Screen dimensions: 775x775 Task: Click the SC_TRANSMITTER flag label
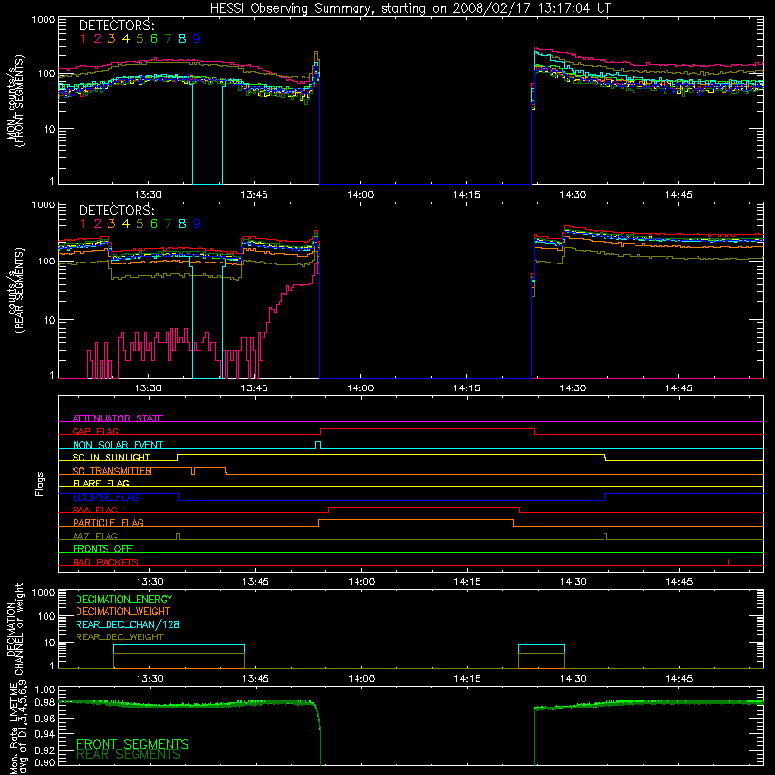coord(111,471)
